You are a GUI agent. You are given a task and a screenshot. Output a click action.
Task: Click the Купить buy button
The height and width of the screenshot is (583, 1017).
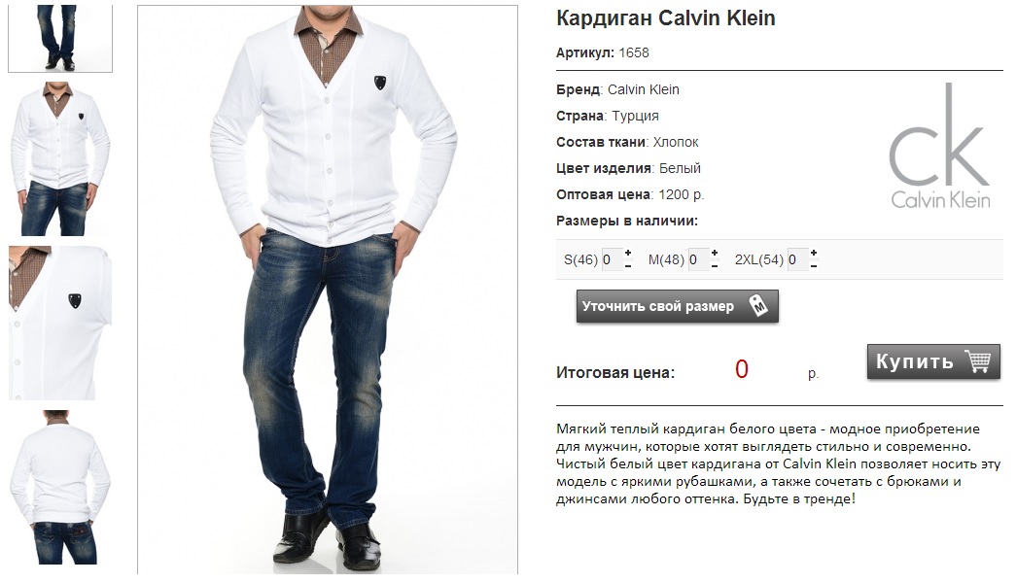tap(933, 361)
